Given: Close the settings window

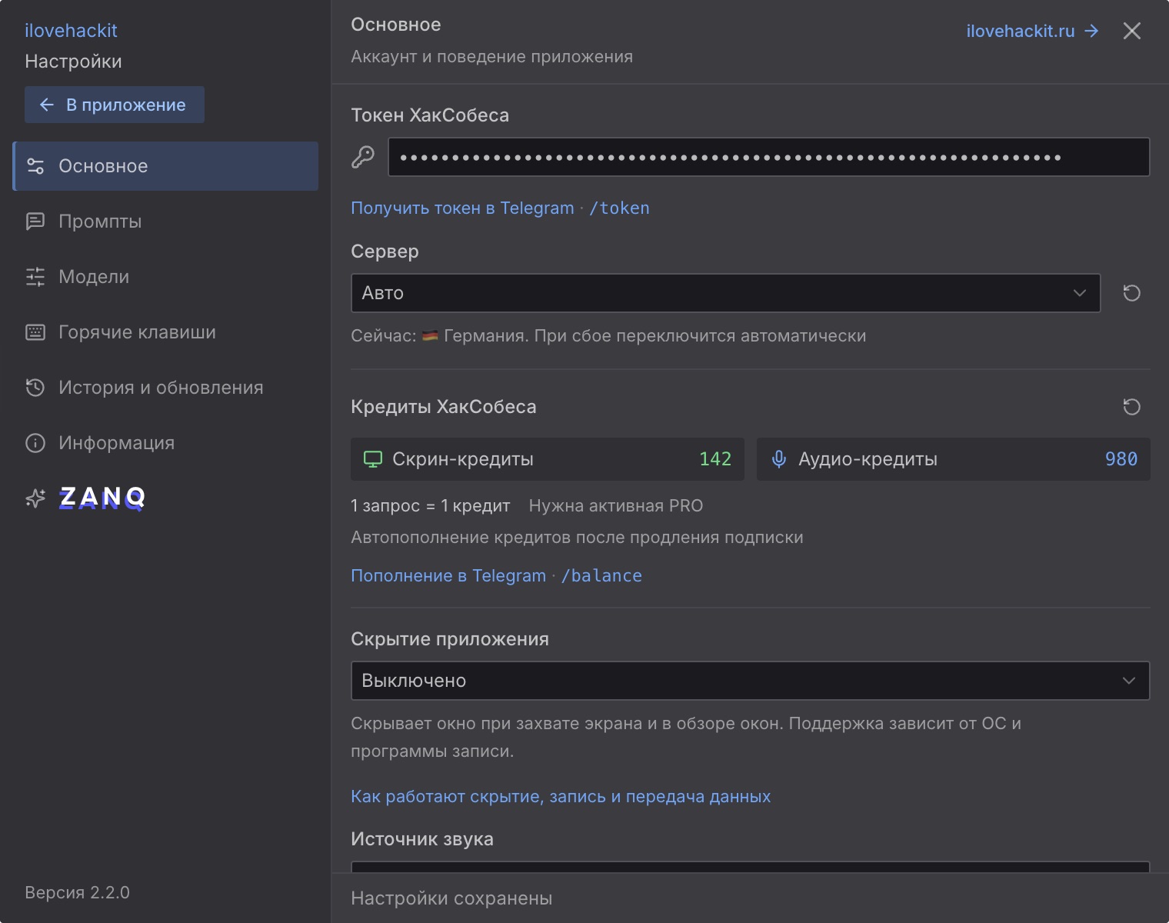Looking at the screenshot, I should point(1131,31).
